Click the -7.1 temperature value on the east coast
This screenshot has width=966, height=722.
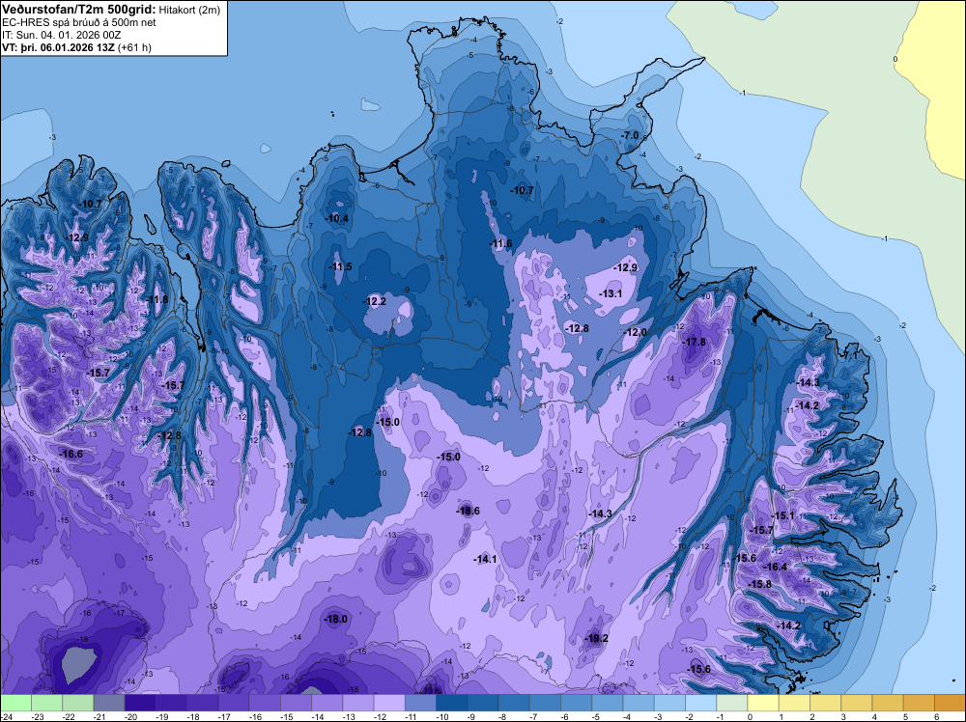click(x=850, y=356)
